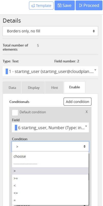Click the blue marker beside starting_user user

(x=7, y=71)
